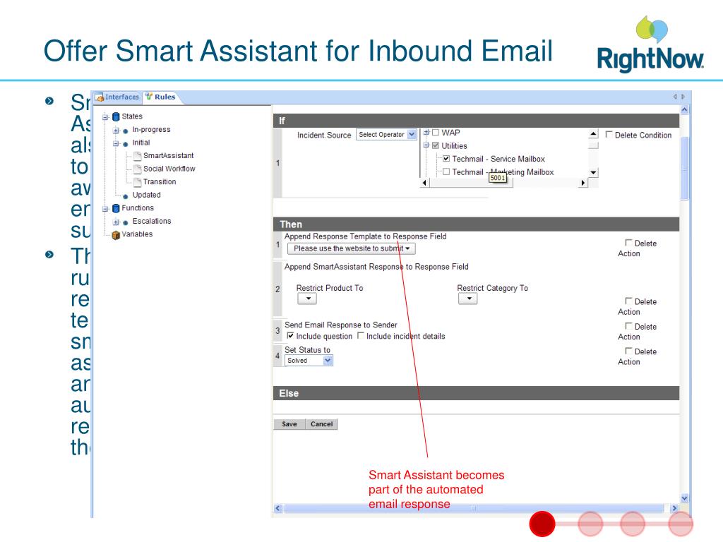Image resolution: width=723 pixels, height=542 pixels.
Task: Click the tab strip scroll-right arrow
Action: coord(683,97)
